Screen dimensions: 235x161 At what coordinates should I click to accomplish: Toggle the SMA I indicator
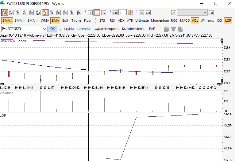(x=7, y=20)
